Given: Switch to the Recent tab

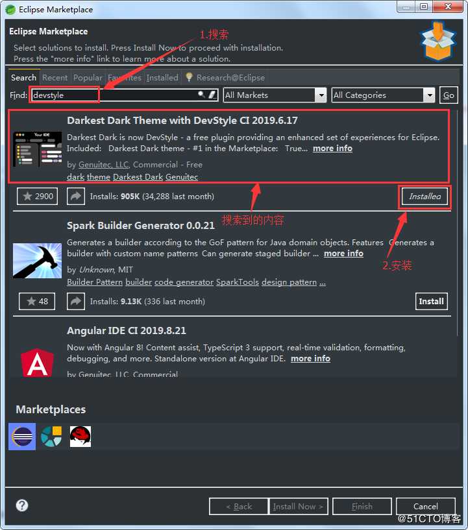Looking at the screenshot, I should click(55, 77).
